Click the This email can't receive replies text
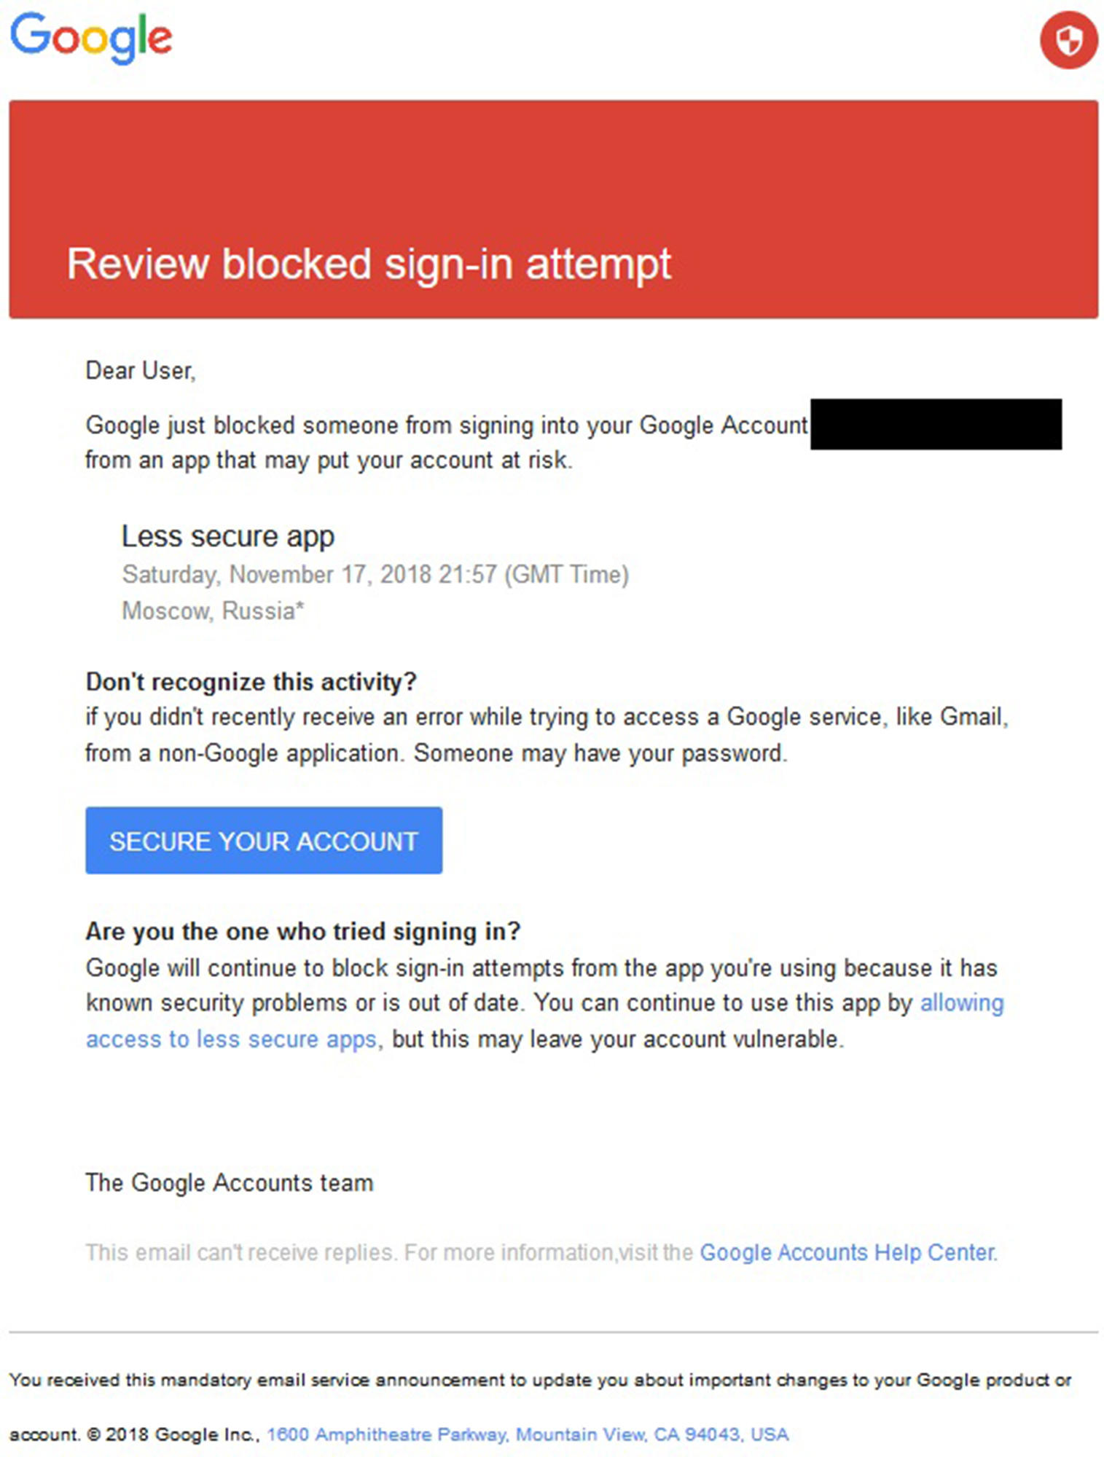The image size is (1104, 1457). click(x=242, y=1252)
